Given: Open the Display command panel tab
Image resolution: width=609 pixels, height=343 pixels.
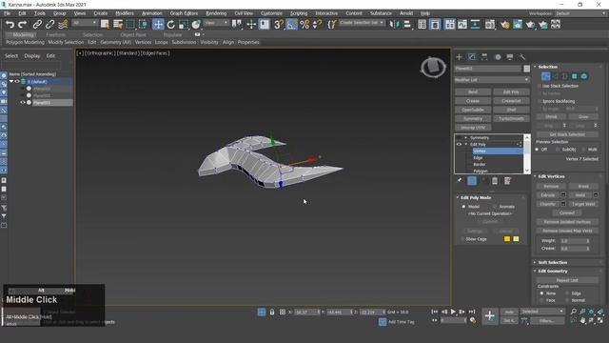Looking at the screenshot, I should point(510,57).
